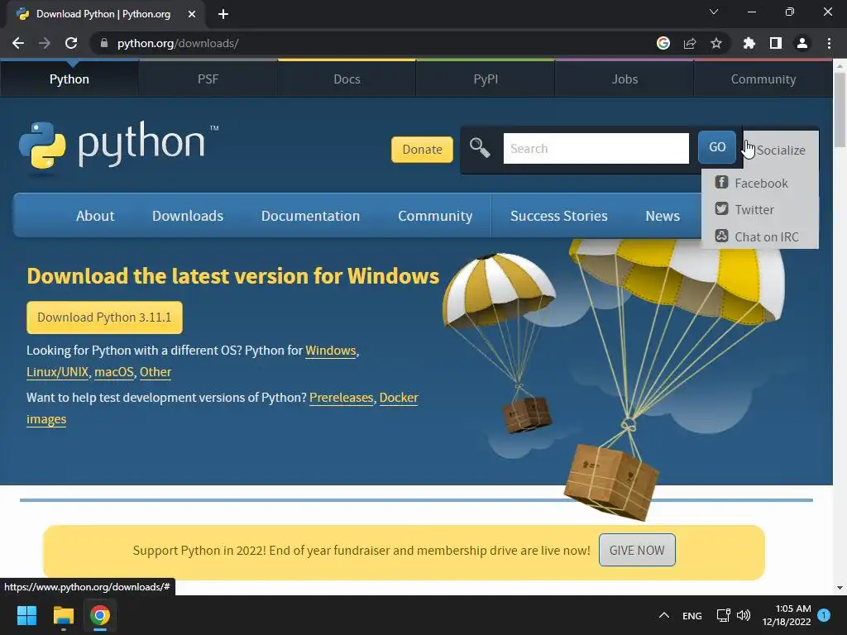Click the Chat on IRC entry text
Viewport: 847px width, 635px height.
click(767, 236)
